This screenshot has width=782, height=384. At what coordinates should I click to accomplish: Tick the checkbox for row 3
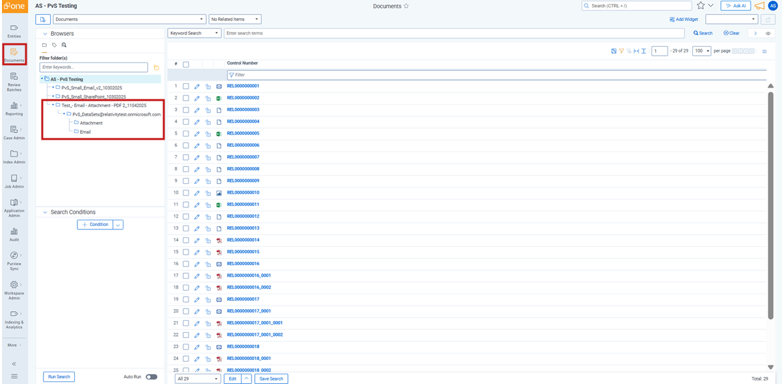[x=186, y=110]
